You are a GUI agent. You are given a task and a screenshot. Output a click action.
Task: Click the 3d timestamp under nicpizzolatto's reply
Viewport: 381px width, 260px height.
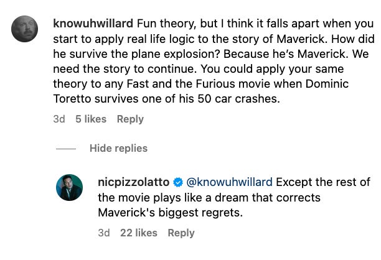(105, 233)
